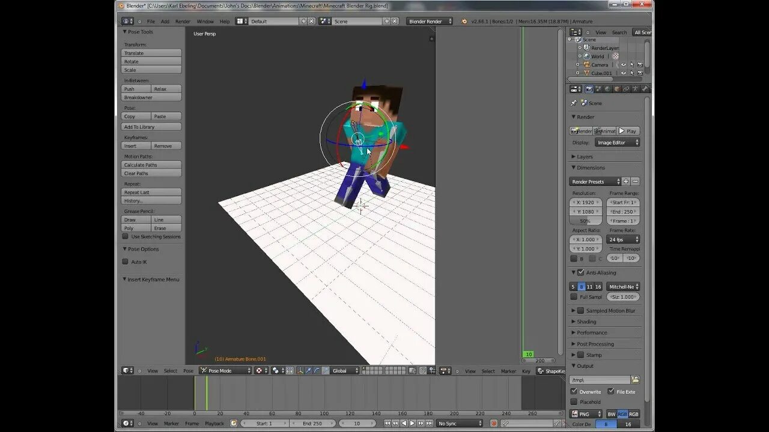Adjust the 50% resolution scale slider
The width and height of the screenshot is (769, 432).
585,221
